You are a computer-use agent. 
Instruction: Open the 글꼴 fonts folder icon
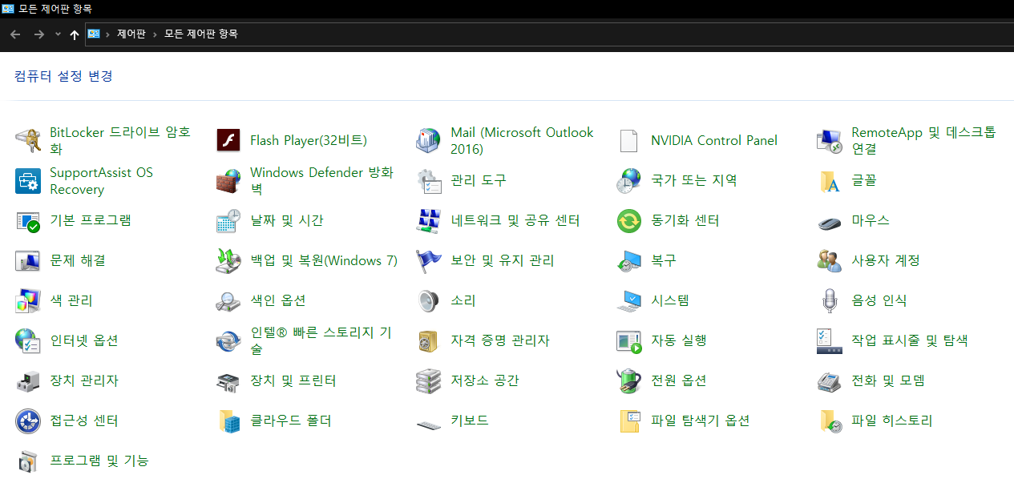click(830, 181)
